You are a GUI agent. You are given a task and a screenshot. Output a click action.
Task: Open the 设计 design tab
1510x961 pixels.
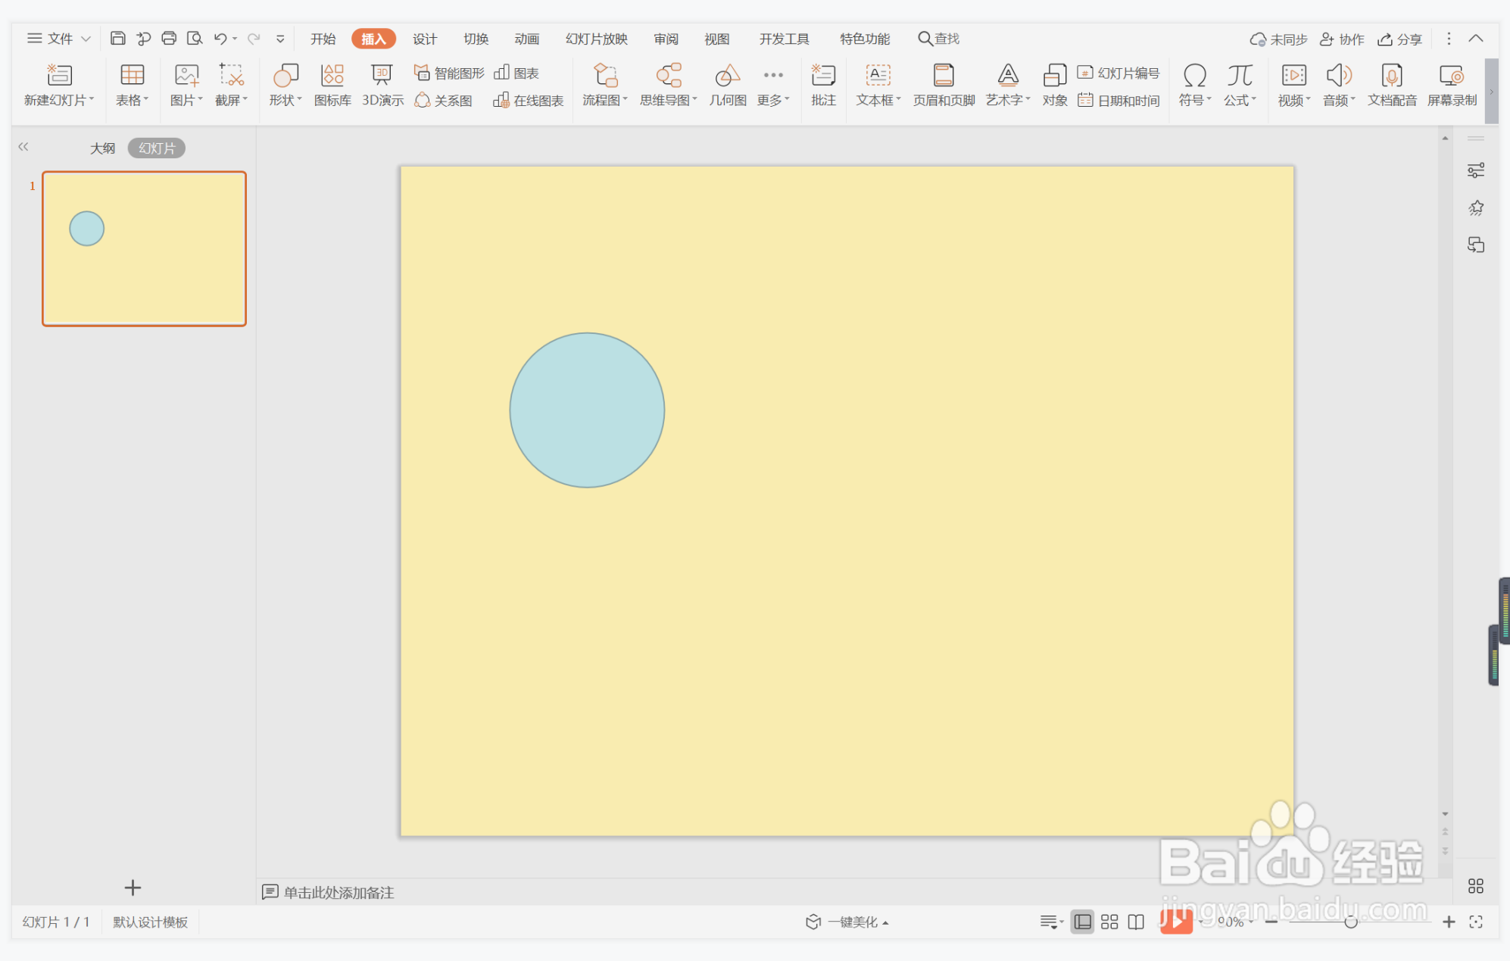[425, 39]
